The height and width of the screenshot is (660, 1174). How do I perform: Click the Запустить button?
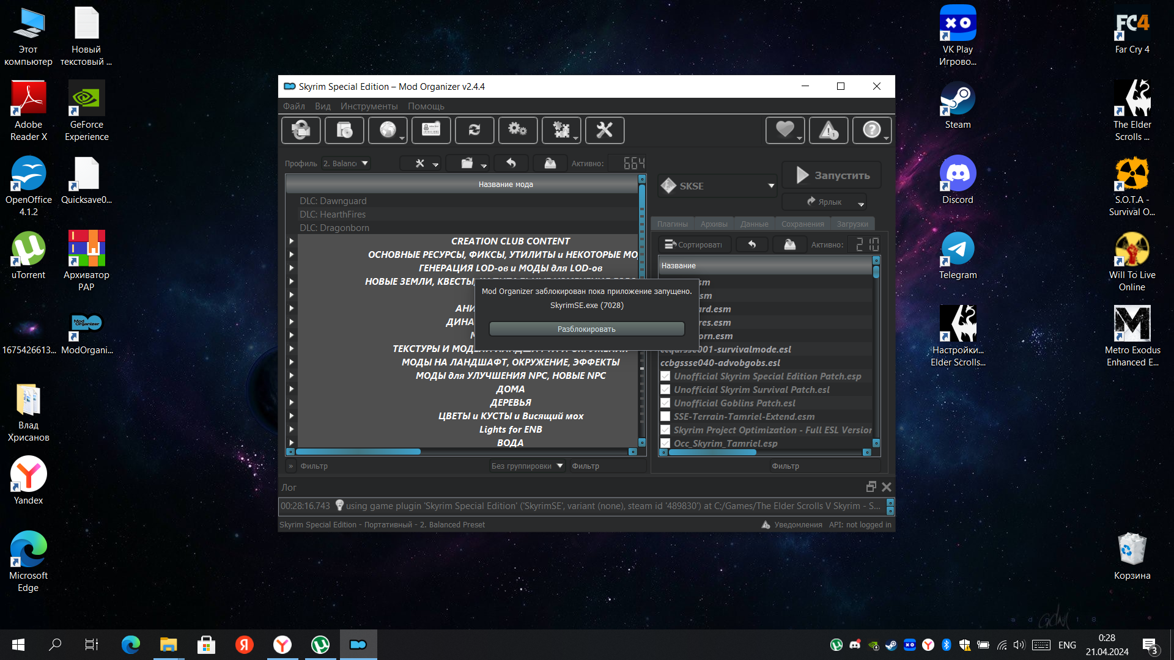coord(832,175)
